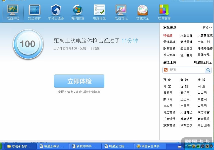Visit the 人人网 site link
214x150 pixels.
[x=202, y=93]
